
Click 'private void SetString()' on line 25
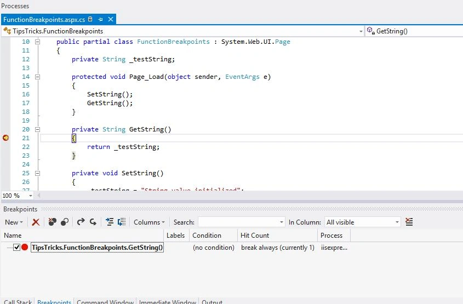[117, 173]
